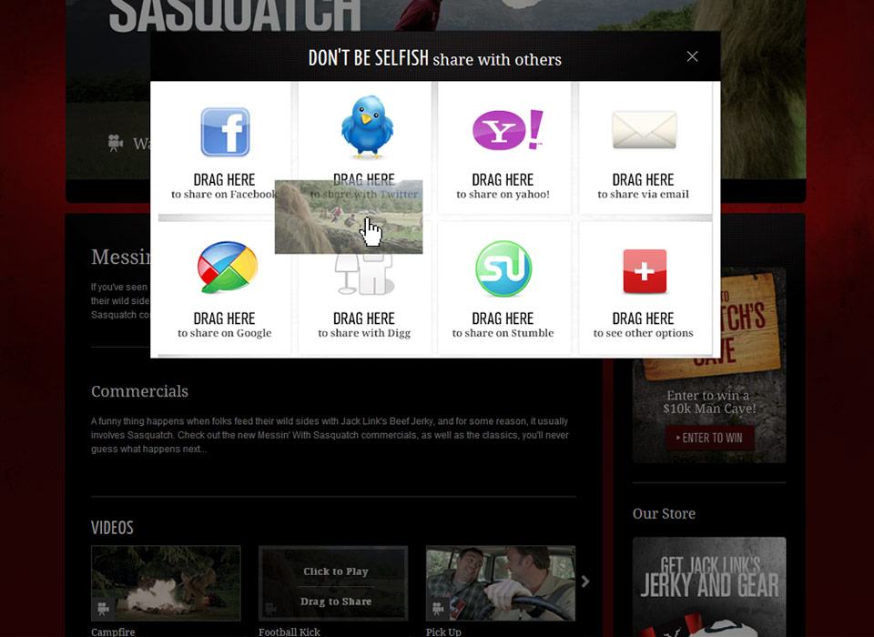The image size is (874, 637).
Task: Click 'to share on yahoo!' caption
Action: pos(503,195)
